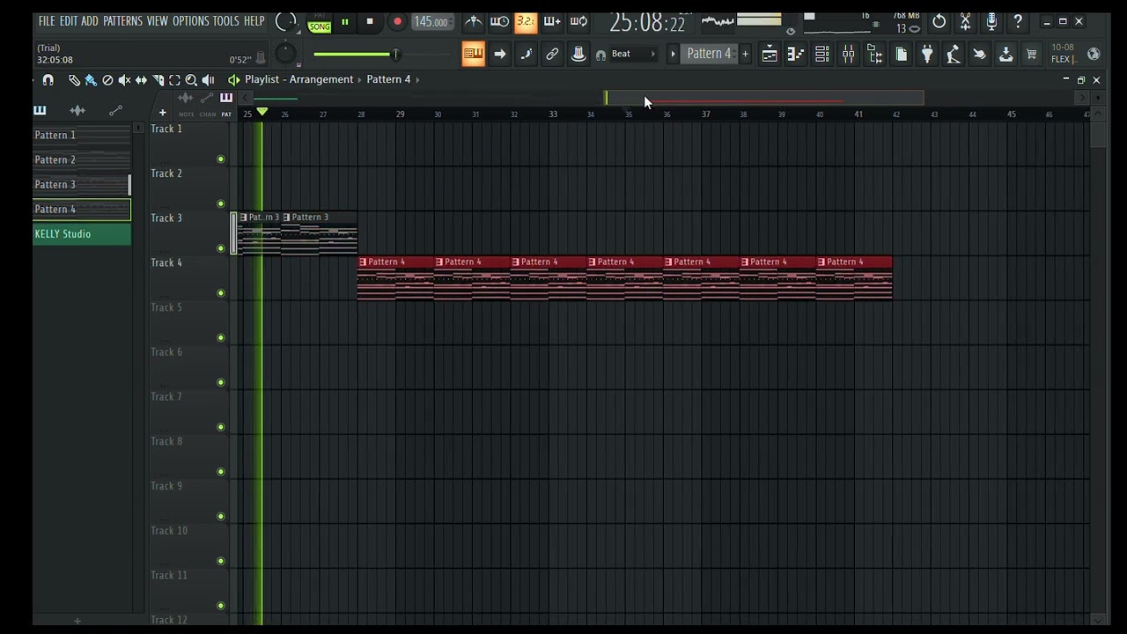
Task: Open the FILE menu
Action: (x=47, y=21)
